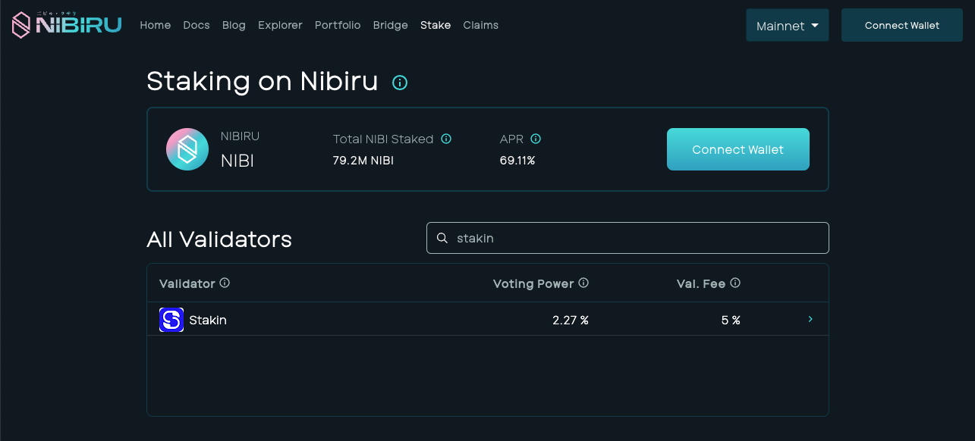Show info for Total NIBI Staked
The width and height of the screenshot is (975, 441).
point(446,139)
